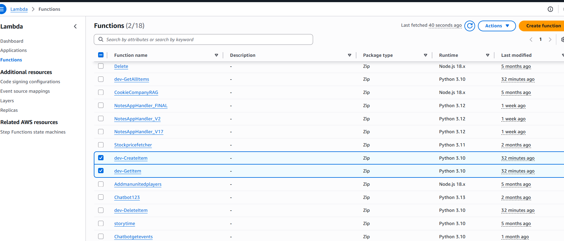Go to next page with right arrow
Image resolution: width=564 pixels, height=241 pixels.
click(x=550, y=40)
